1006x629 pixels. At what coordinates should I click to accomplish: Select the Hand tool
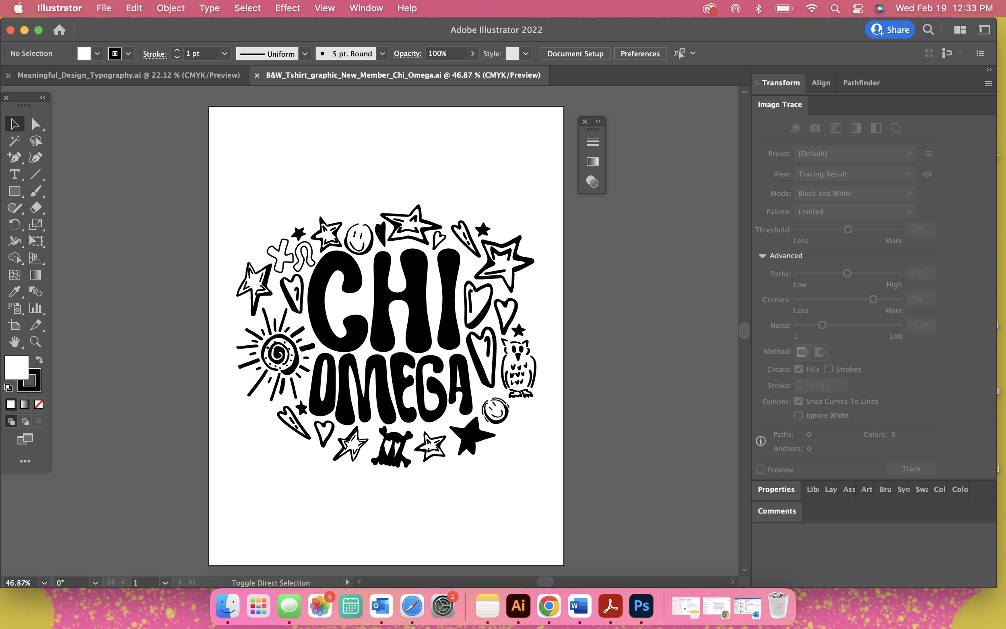[x=14, y=342]
